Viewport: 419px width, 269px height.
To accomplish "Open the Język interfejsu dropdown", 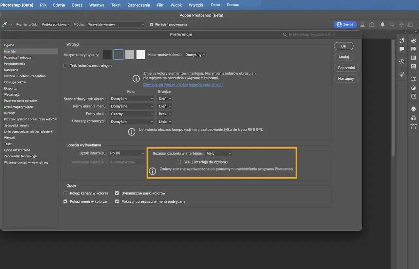I will click(127, 153).
